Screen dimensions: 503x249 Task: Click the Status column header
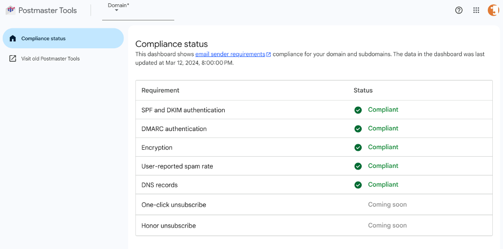(363, 90)
